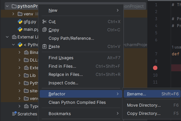Image resolution: width=181 pixels, height=121 pixels.
Task: Select Move Directory option
Action: coord(144,105)
